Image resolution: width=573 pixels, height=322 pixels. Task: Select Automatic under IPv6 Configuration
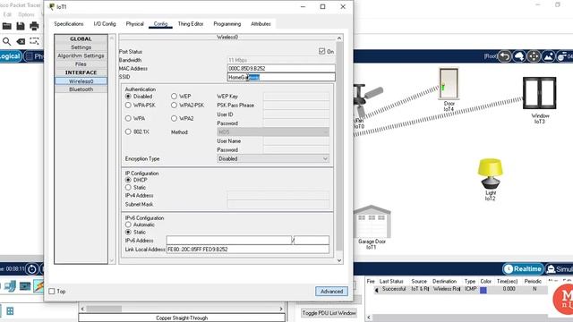128,225
